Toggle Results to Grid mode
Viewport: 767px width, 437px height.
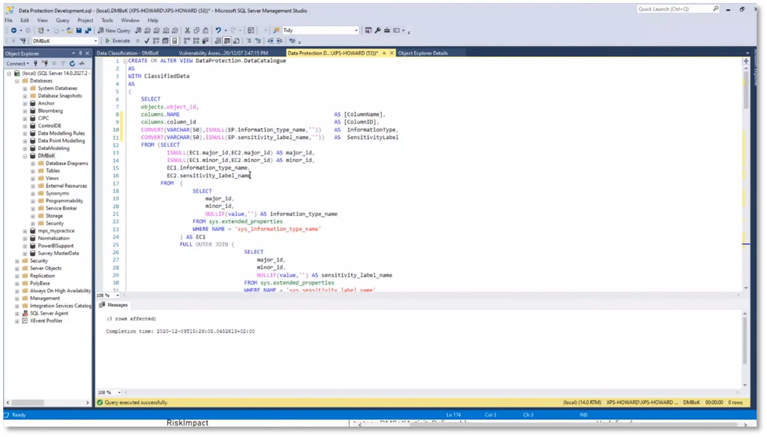[227, 40]
